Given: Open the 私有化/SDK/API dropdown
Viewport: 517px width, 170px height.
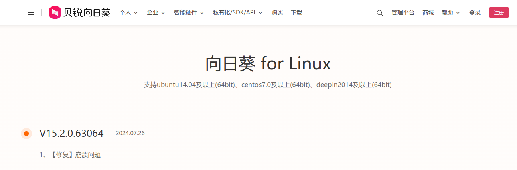Looking at the screenshot, I should coord(237,13).
